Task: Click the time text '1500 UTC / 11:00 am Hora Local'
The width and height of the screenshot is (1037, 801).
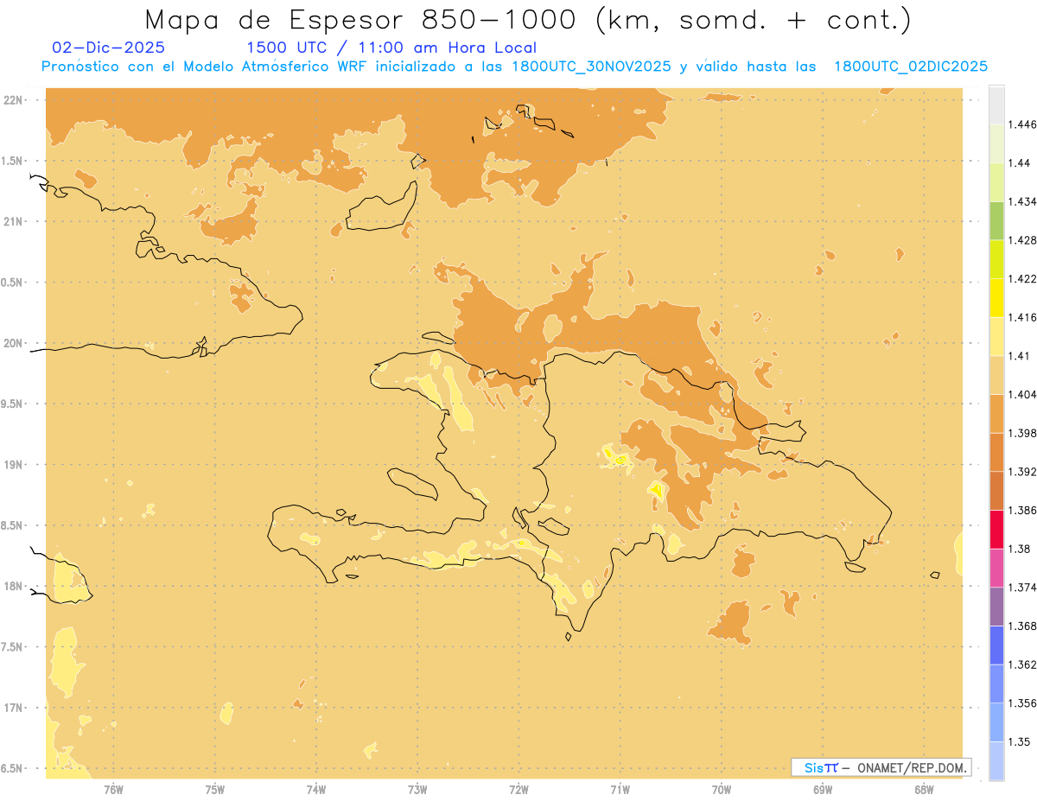Action: 391,48
